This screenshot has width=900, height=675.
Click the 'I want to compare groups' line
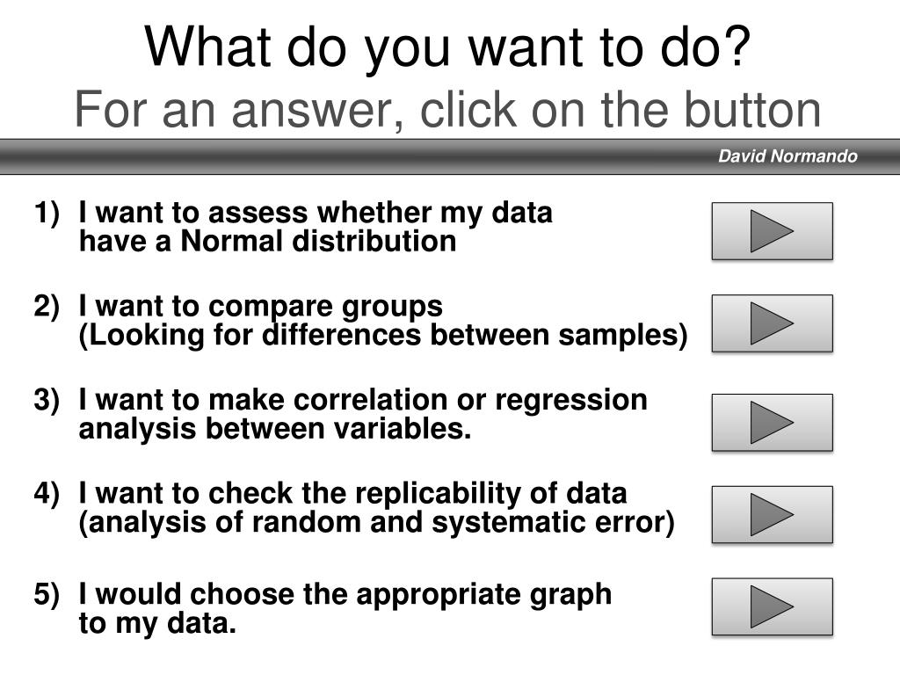pos(260,307)
